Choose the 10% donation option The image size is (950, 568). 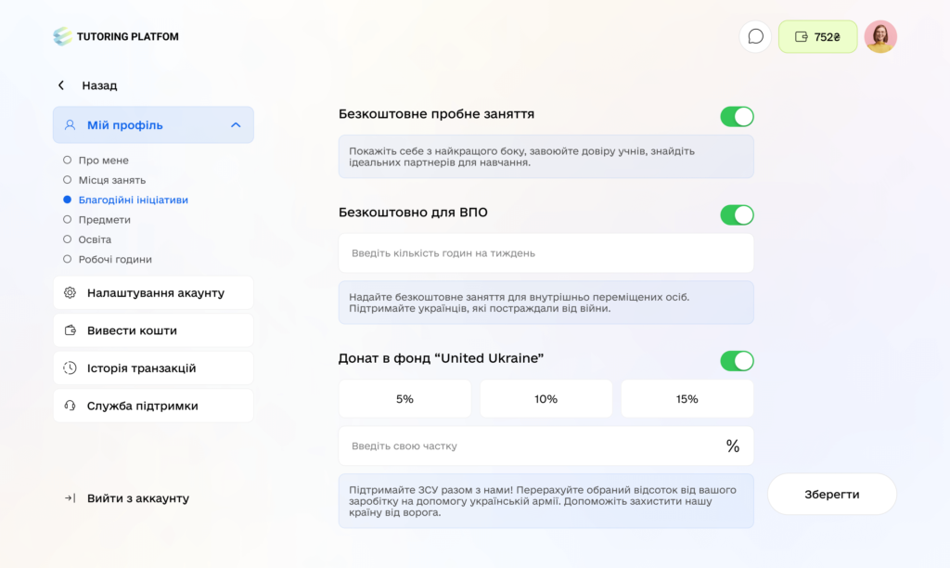coord(546,399)
